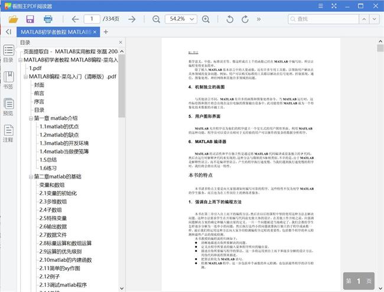
Task: Print the PDF with the printer icon
Action: (48, 19)
